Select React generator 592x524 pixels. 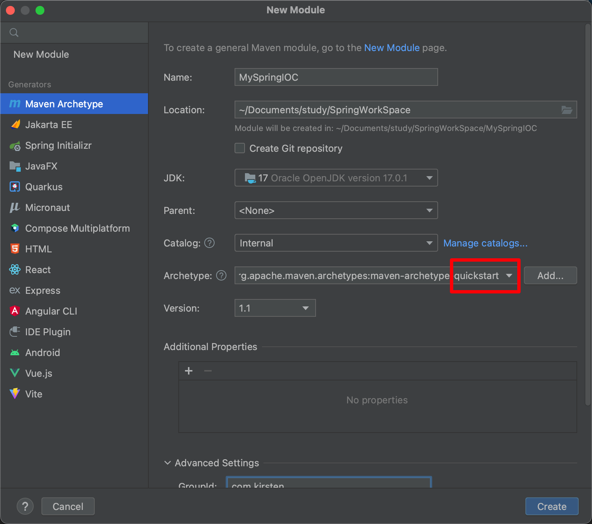pyautogui.click(x=74, y=269)
